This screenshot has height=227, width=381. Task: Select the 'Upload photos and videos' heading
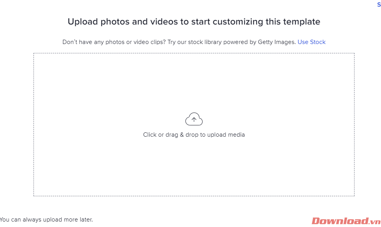point(194,22)
